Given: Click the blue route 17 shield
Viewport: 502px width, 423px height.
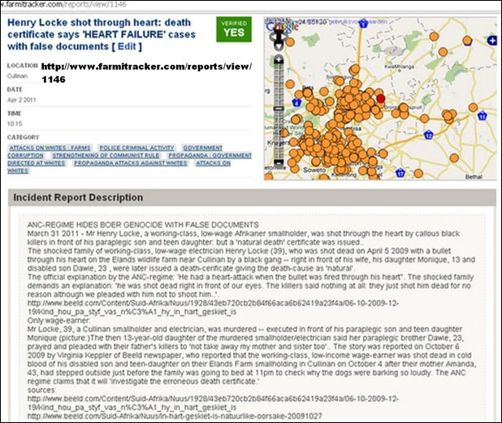Looking at the screenshot, I should (400, 173).
